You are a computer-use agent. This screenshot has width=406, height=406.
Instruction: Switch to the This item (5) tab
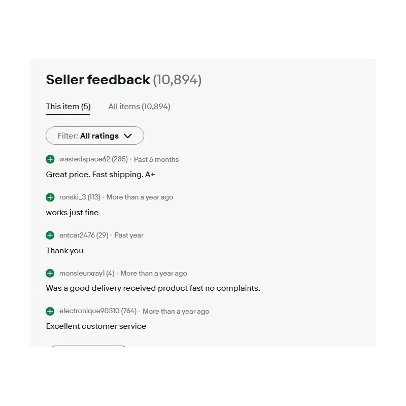point(68,107)
